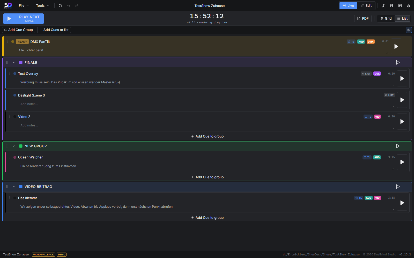414x258 pixels.
Task: Play the FINALE group
Action: (x=398, y=62)
